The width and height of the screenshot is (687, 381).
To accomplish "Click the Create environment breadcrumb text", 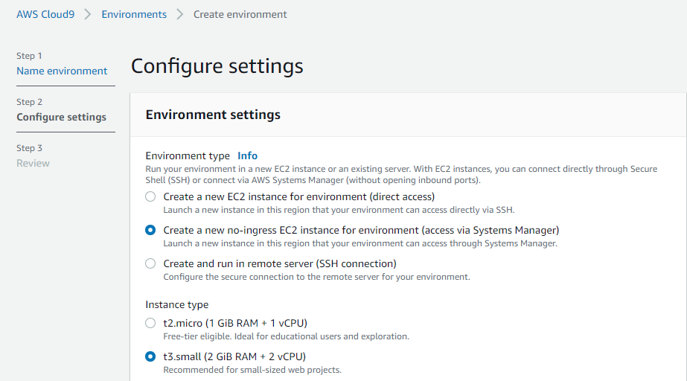I will pos(240,14).
